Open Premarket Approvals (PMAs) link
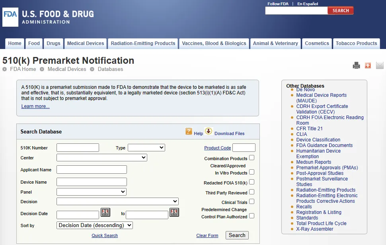The width and height of the screenshot is (386, 245). 327,168
